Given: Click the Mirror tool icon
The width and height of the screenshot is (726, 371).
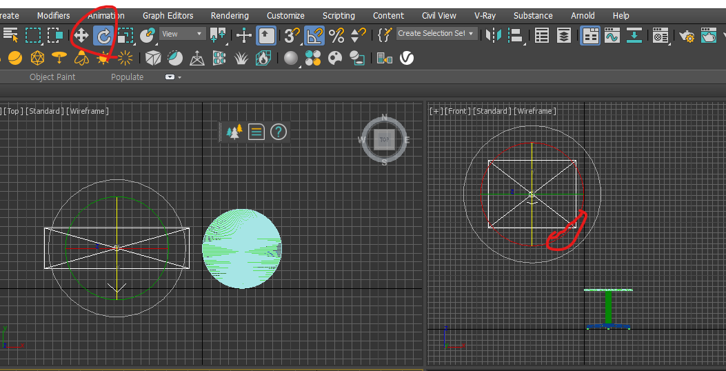Looking at the screenshot, I should point(494,35).
